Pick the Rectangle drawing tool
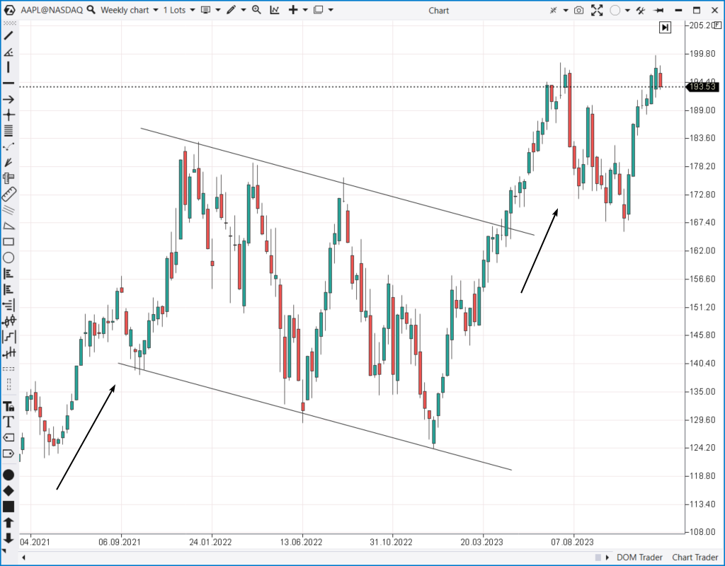The height and width of the screenshot is (566, 725). point(8,242)
